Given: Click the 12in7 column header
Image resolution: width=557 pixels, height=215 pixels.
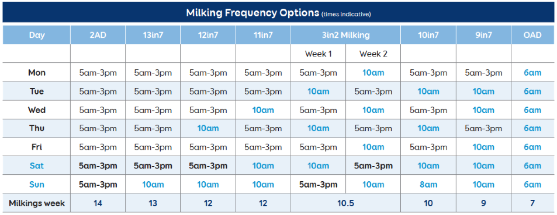Looking at the screenshot, I should point(208,35).
